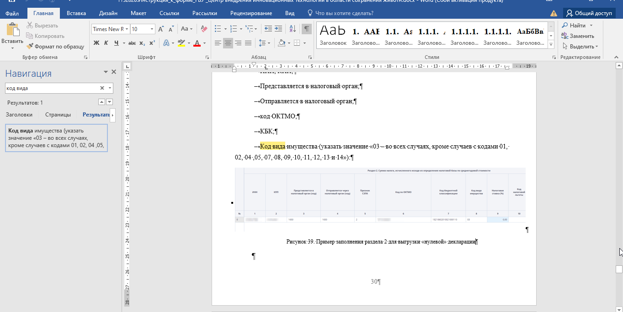
Task: Open the navigation search options dropdown arrow
Action: point(110,88)
